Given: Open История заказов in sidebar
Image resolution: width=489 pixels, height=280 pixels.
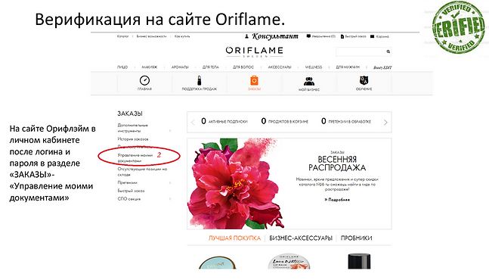Looking at the screenshot, I should [133, 139].
